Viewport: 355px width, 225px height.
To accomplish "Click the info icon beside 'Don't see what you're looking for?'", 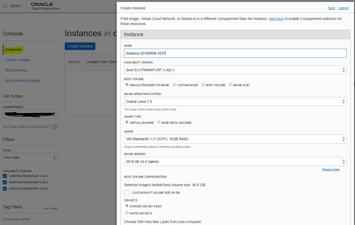I will coord(55,127).
